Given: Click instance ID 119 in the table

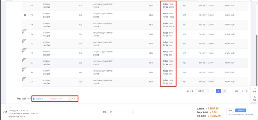Looking at the screenshot, I should 32,53.
